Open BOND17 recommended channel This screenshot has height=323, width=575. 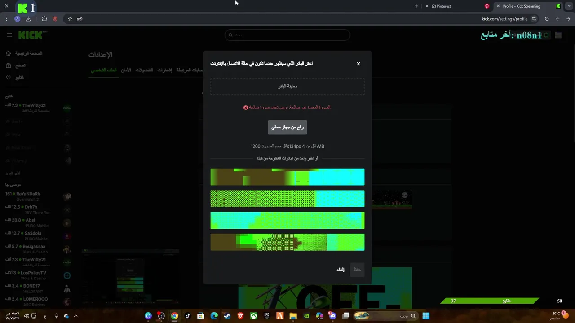click(38, 288)
